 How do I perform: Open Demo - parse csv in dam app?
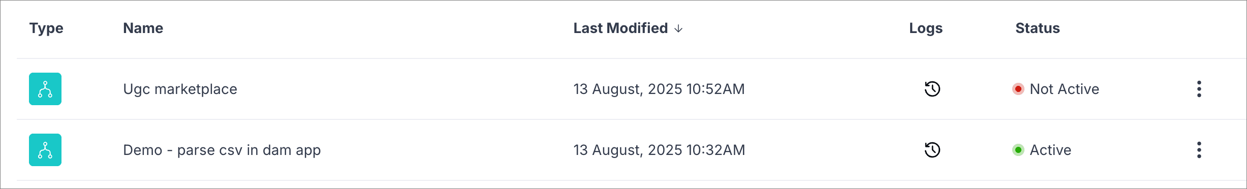pyautogui.click(x=222, y=150)
